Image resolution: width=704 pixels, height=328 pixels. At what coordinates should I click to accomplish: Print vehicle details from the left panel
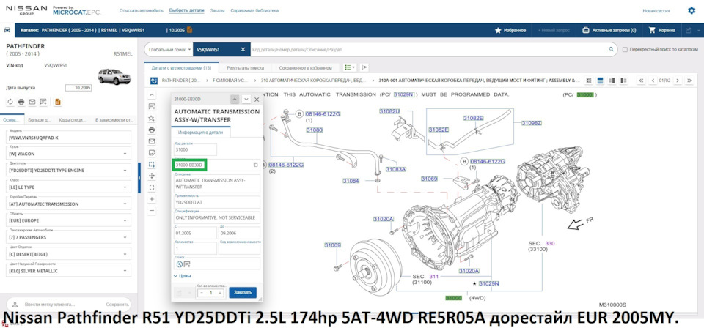click(x=21, y=102)
